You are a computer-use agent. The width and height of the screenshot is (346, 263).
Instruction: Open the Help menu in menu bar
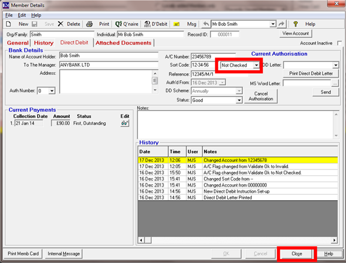tap(36, 15)
